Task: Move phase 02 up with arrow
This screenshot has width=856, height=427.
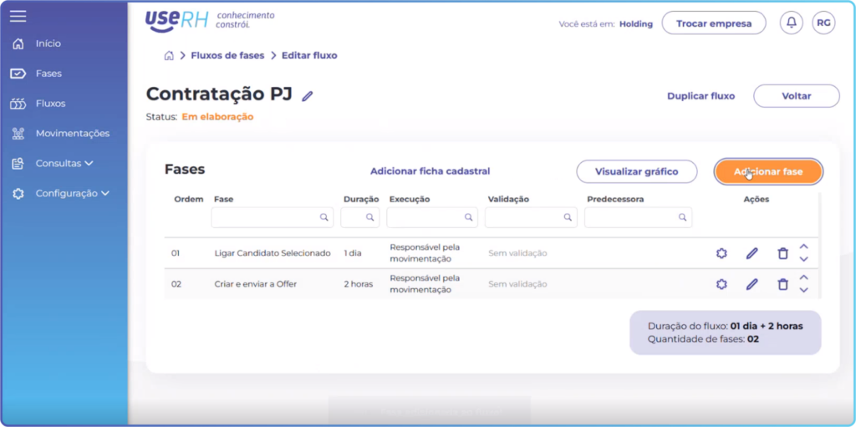Action: (803, 277)
